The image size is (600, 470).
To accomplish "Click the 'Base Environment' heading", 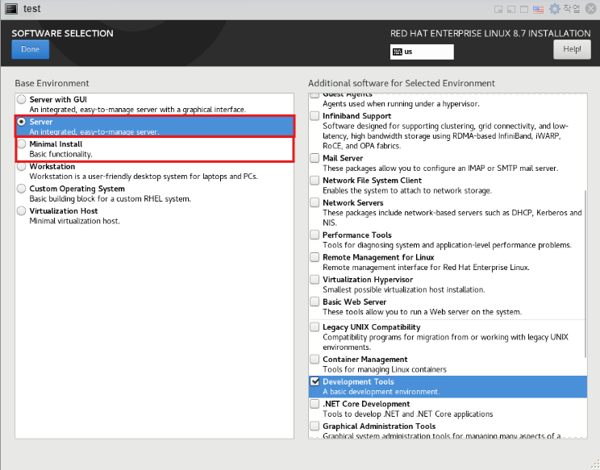I will [x=52, y=83].
